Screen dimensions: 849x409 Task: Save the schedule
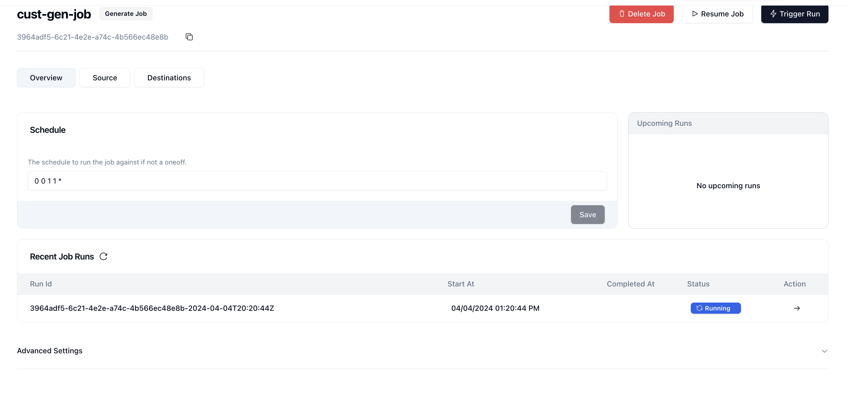click(x=588, y=215)
